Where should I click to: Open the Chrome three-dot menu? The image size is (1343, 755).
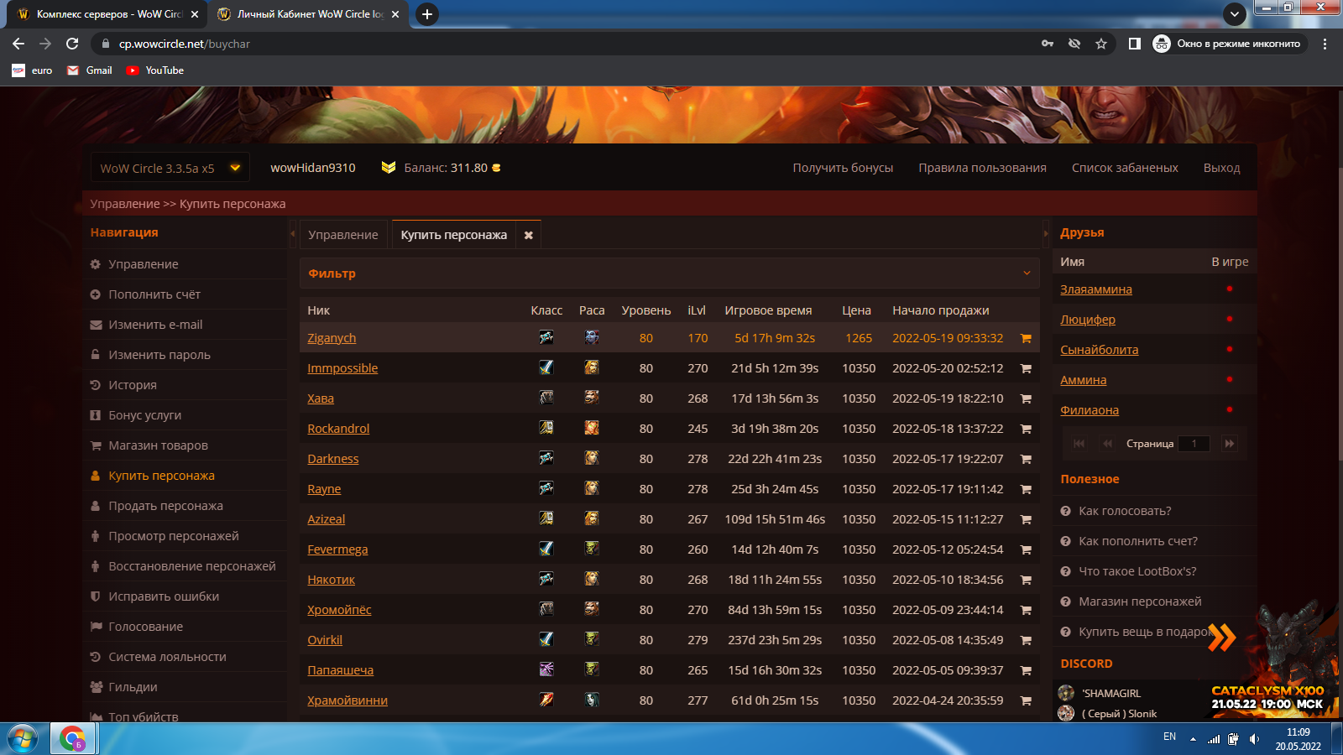click(x=1325, y=44)
